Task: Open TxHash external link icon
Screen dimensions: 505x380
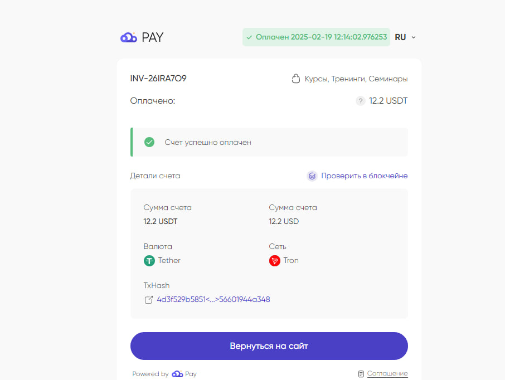Action: click(148, 300)
